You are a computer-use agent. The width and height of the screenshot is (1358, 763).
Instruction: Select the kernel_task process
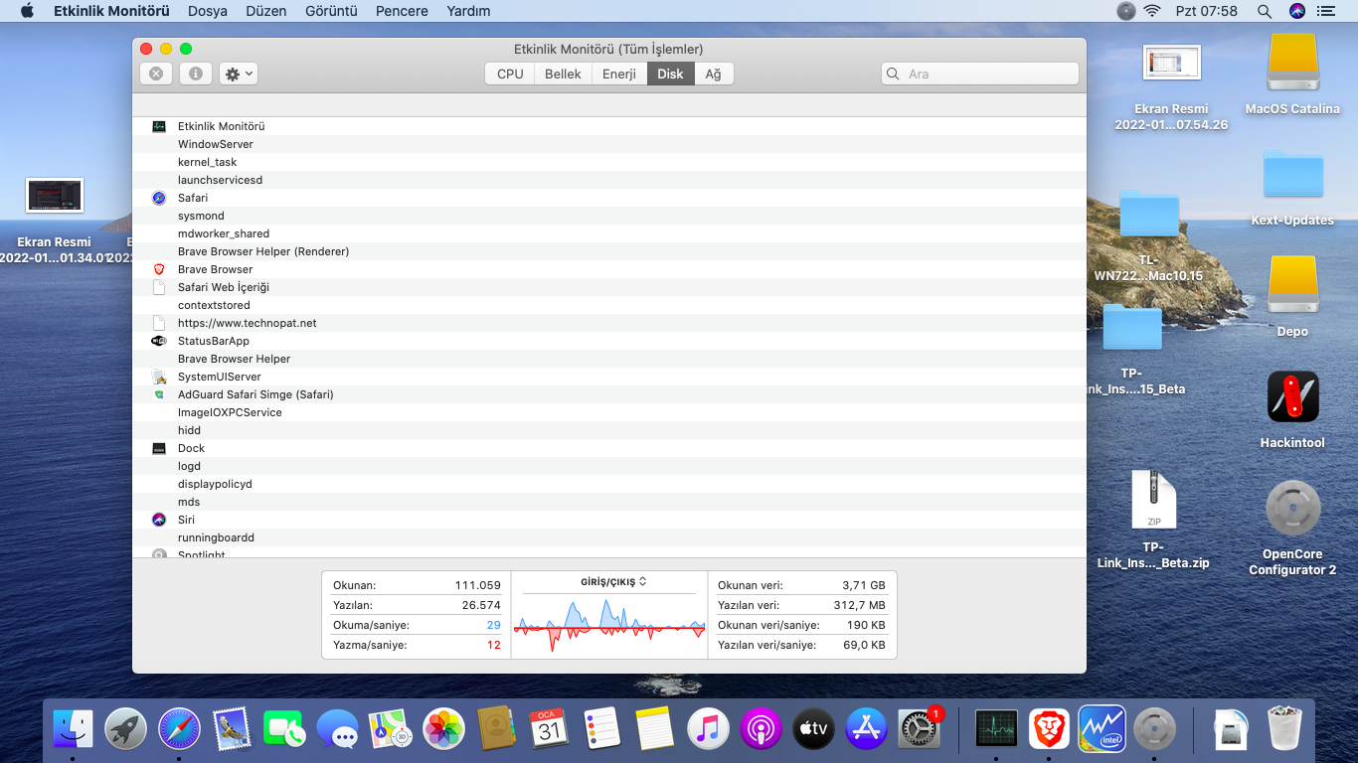click(207, 162)
